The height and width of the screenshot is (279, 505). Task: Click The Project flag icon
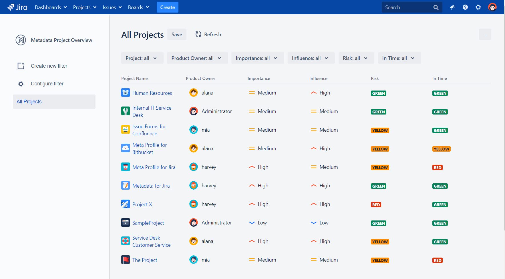coord(126,260)
